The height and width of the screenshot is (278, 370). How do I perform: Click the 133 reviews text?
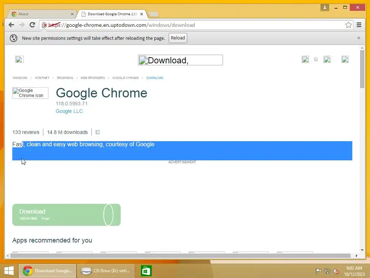26,132
